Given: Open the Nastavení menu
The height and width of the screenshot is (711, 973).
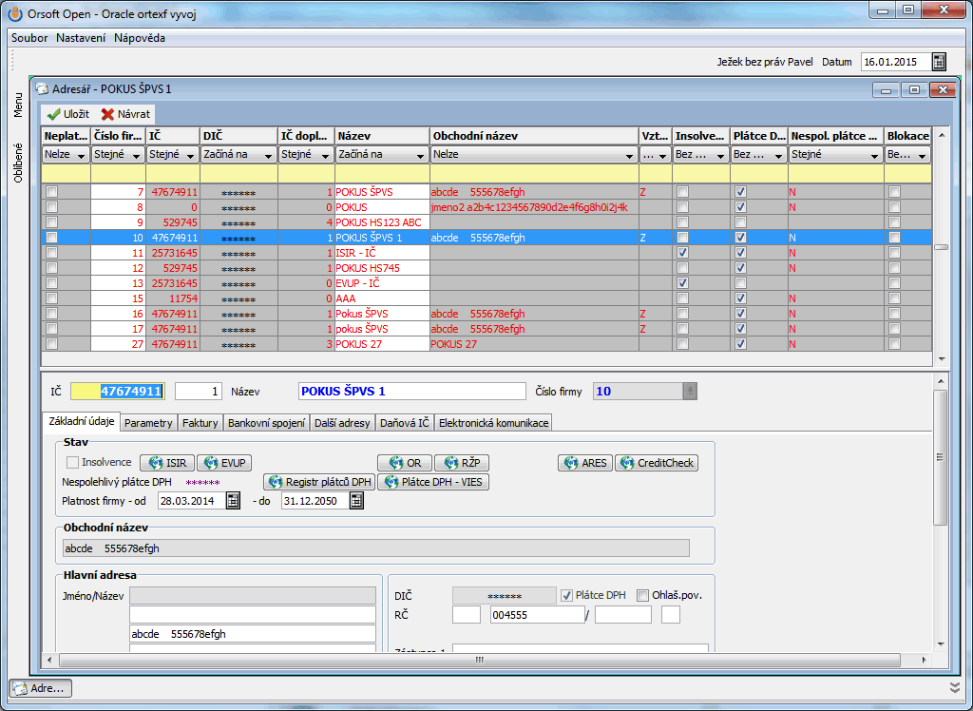Looking at the screenshot, I should tap(81, 38).
